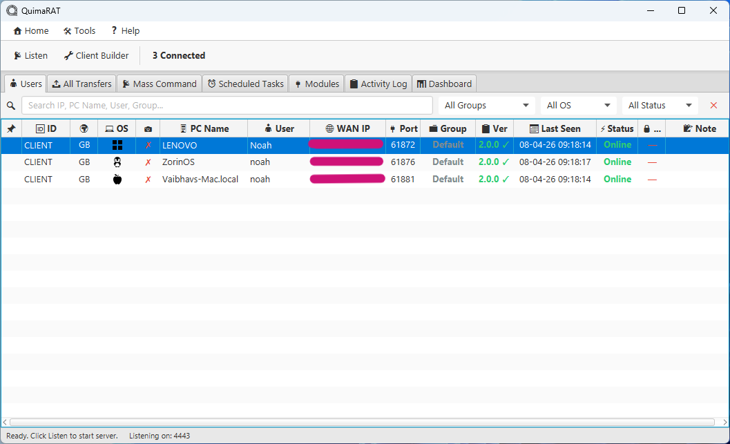Expand the All OS filter
The width and height of the screenshot is (730, 444).
click(578, 105)
